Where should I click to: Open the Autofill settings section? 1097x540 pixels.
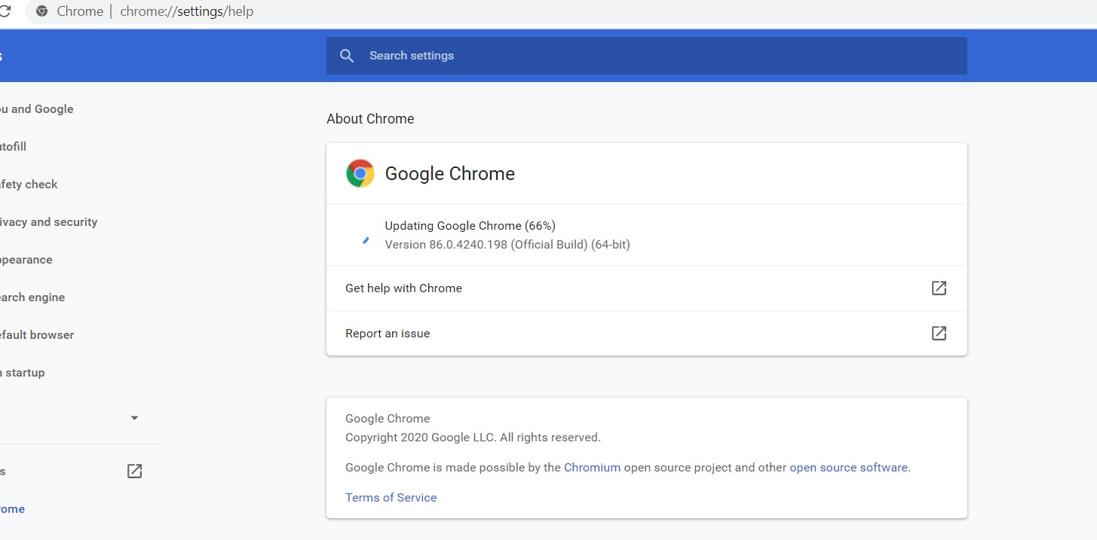click(14, 147)
